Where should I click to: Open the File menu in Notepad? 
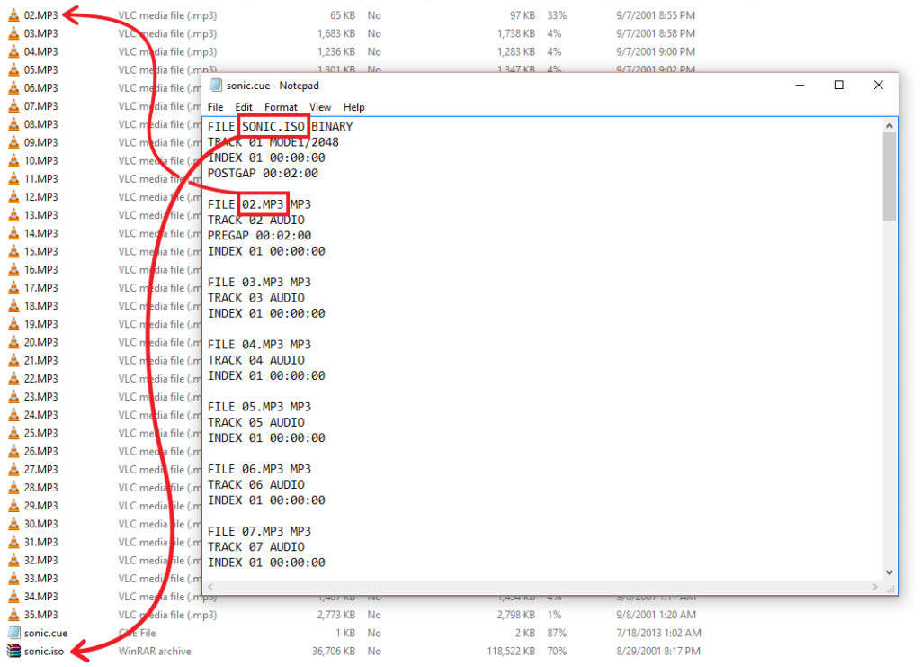[215, 107]
